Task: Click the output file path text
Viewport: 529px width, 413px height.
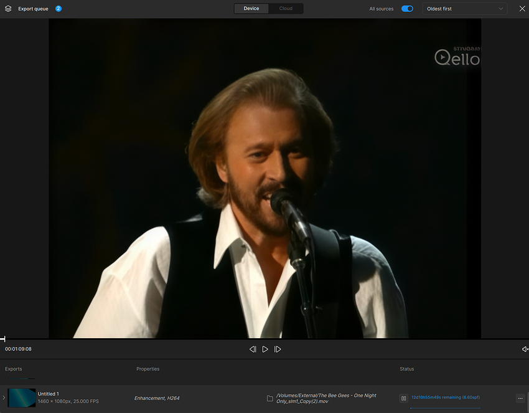Action: click(326, 398)
